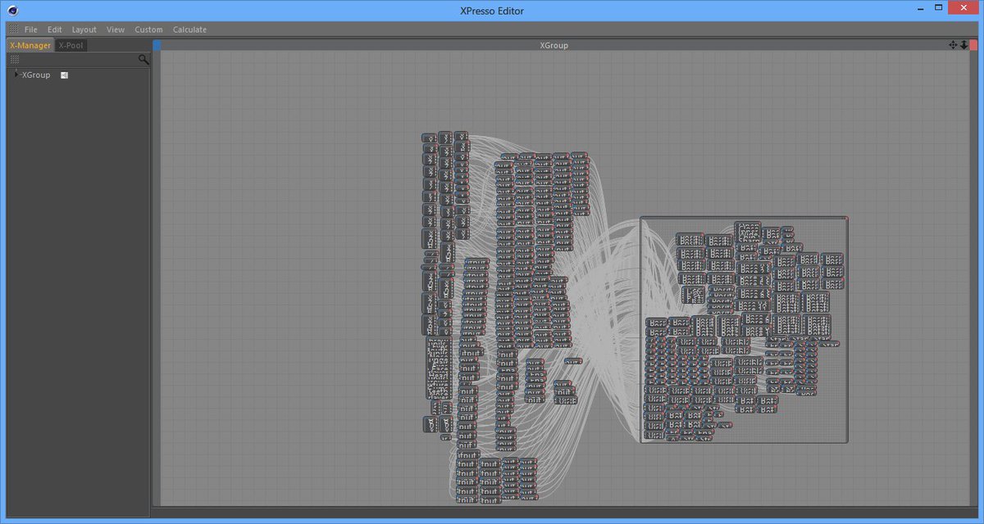The image size is (984, 524).
Task: Select the X-Manager tab
Action: (30, 45)
